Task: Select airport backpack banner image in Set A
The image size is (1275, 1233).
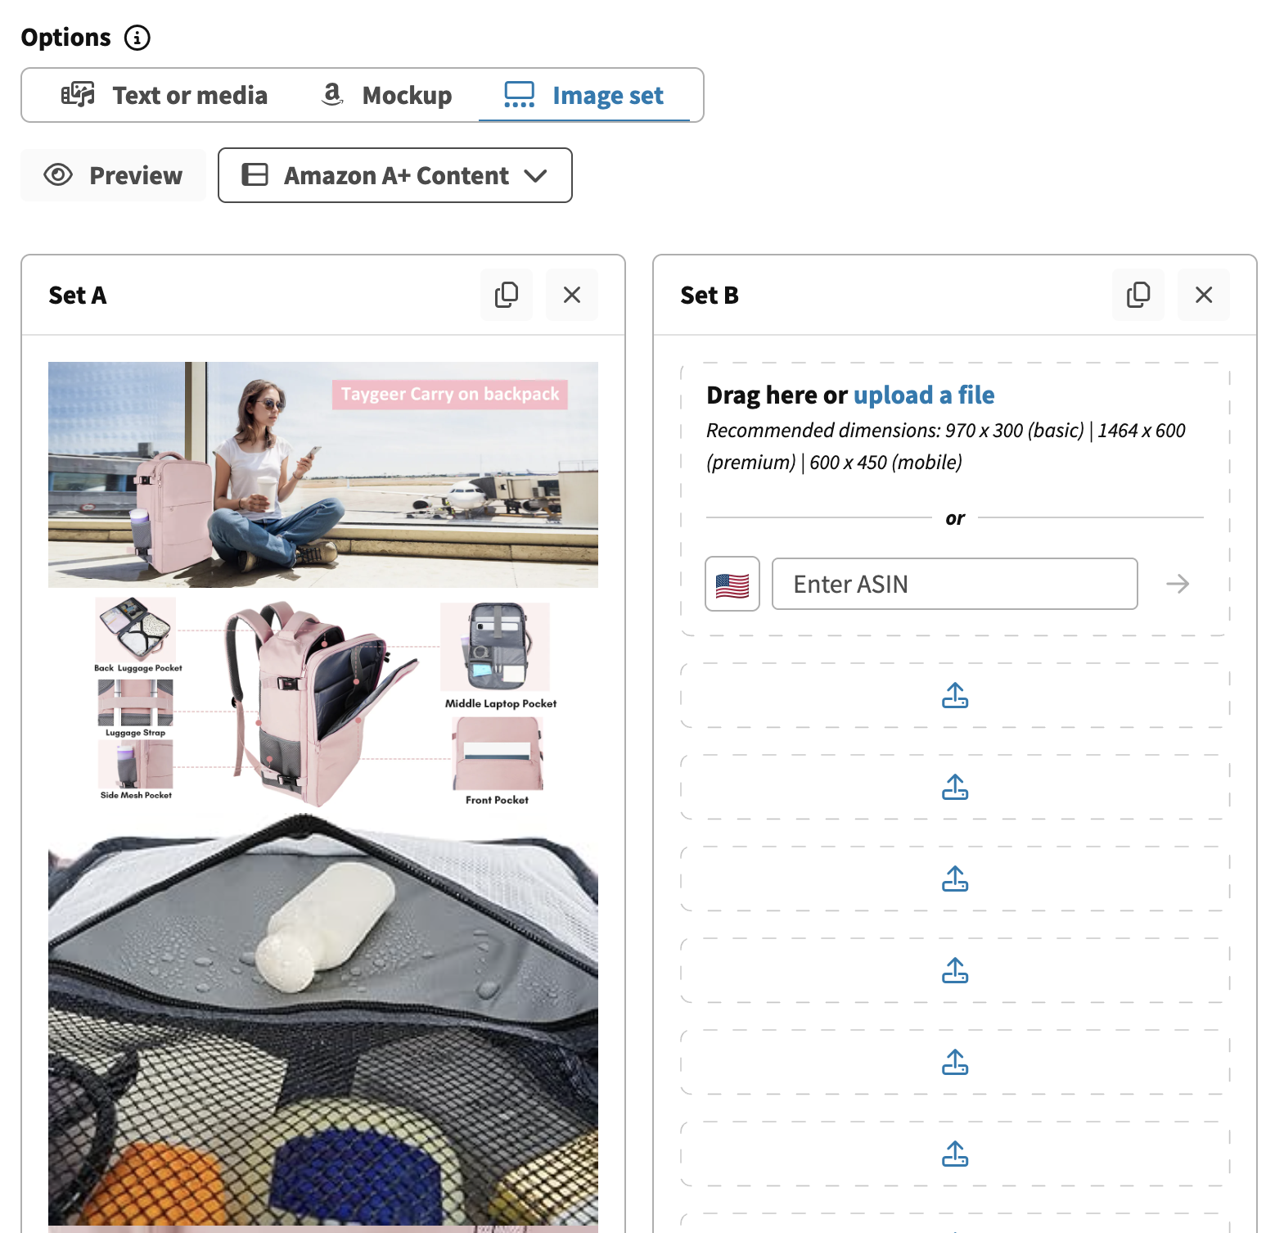Action: (x=323, y=475)
